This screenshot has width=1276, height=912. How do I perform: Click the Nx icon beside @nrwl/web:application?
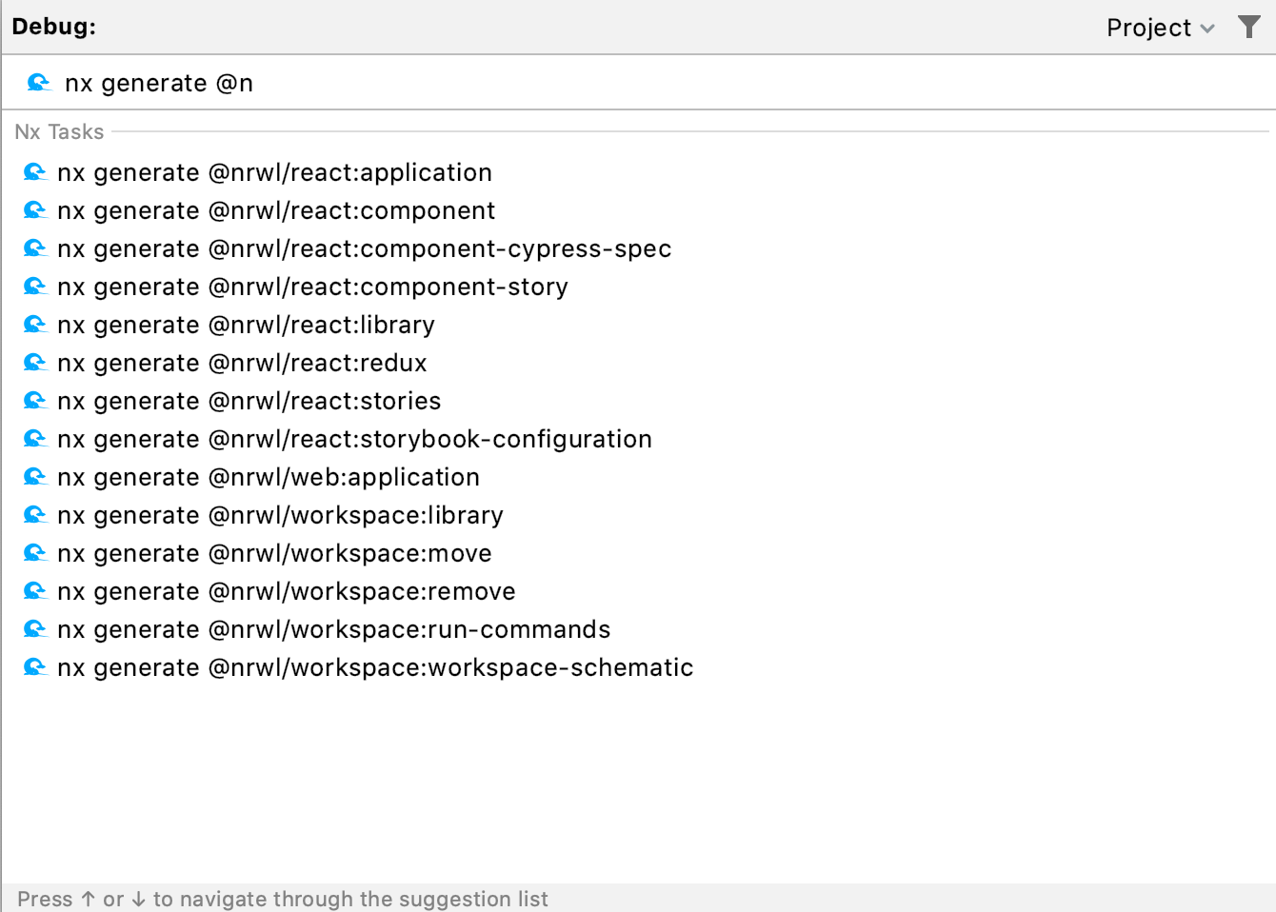[x=35, y=477]
